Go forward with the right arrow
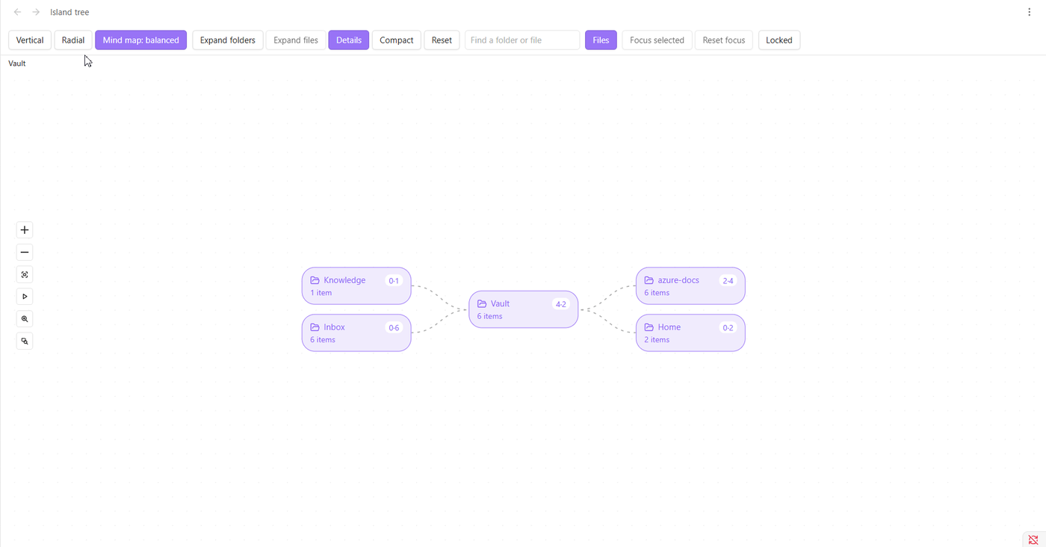The image size is (1046, 547). tap(36, 12)
